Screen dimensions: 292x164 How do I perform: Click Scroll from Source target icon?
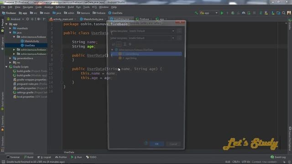pyautogui.click(x=27, y=19)
